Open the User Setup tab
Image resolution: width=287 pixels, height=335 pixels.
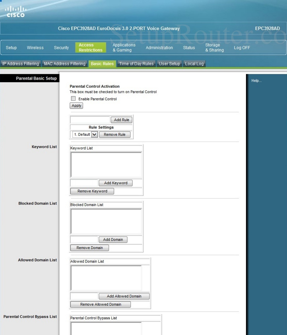169,63
